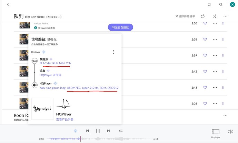Viewport: 238px width, 143px height.
Task: Open more options for the 2:03 track
Action: point(215,103)
